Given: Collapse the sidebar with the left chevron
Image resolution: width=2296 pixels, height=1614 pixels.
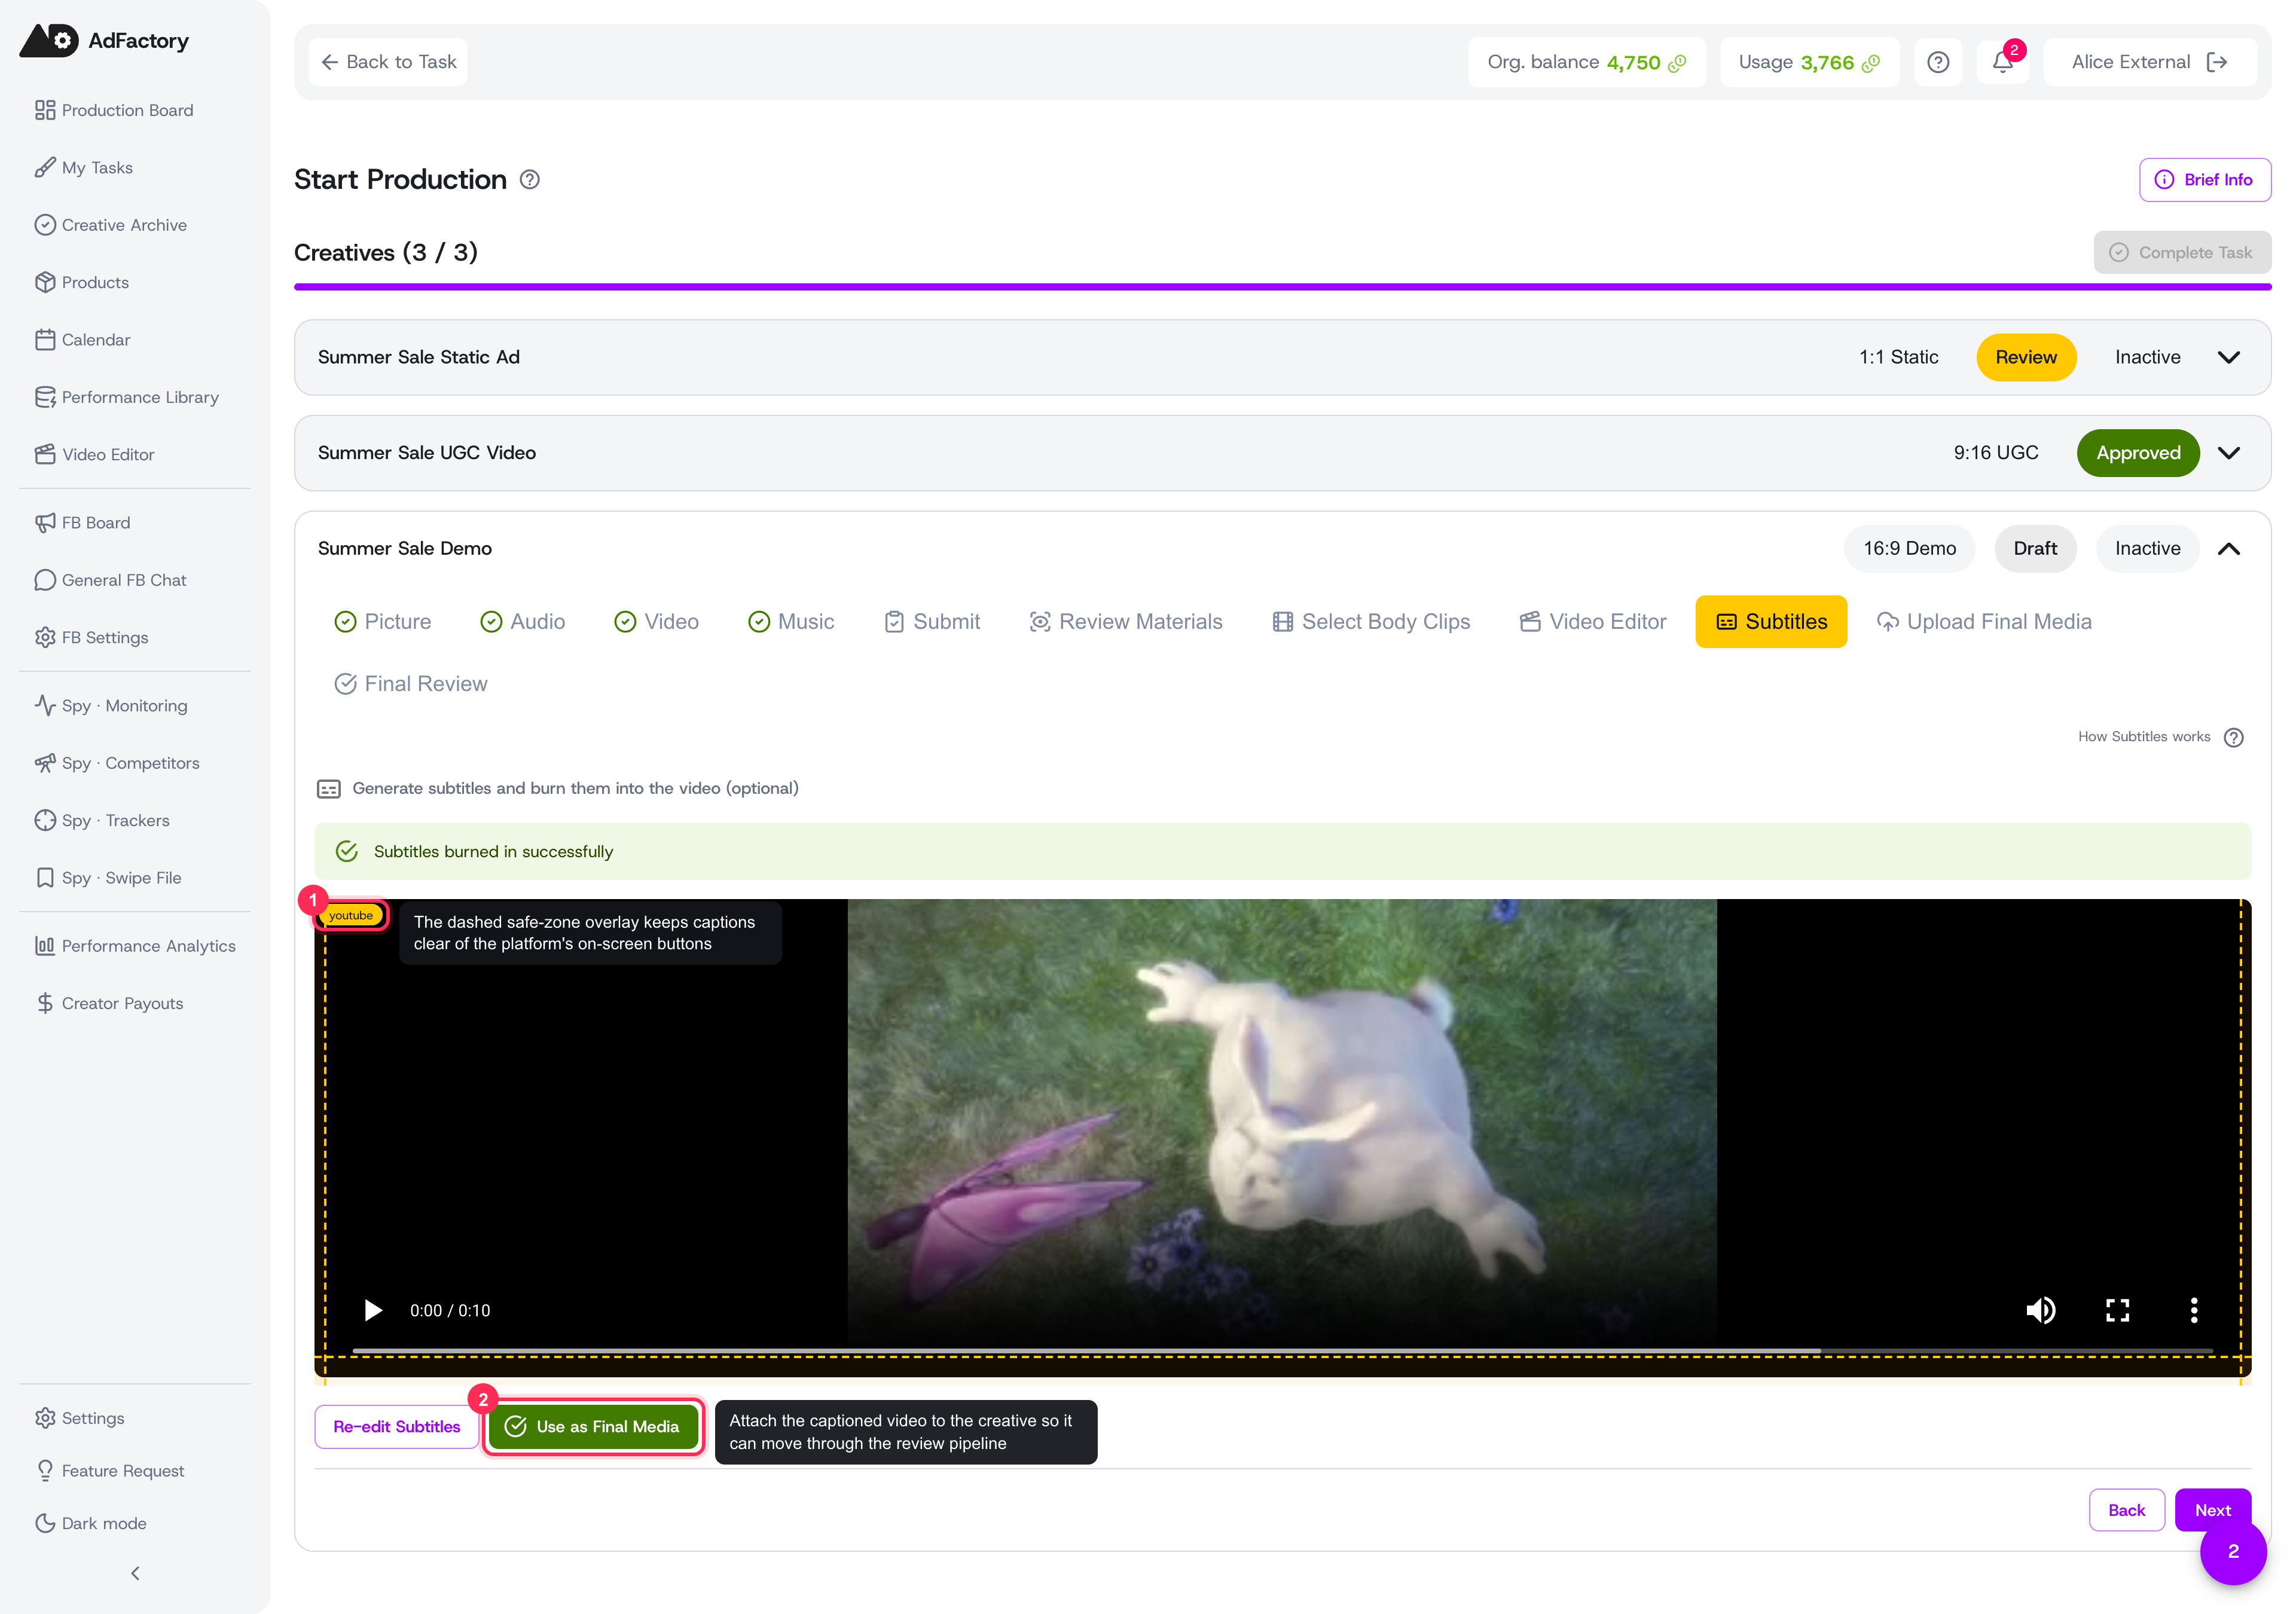Looking at the screenshot, I should (135, 1573).
